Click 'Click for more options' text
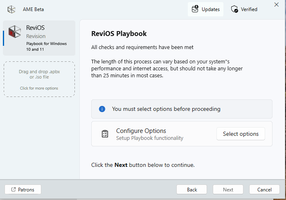 pos(39,88)
